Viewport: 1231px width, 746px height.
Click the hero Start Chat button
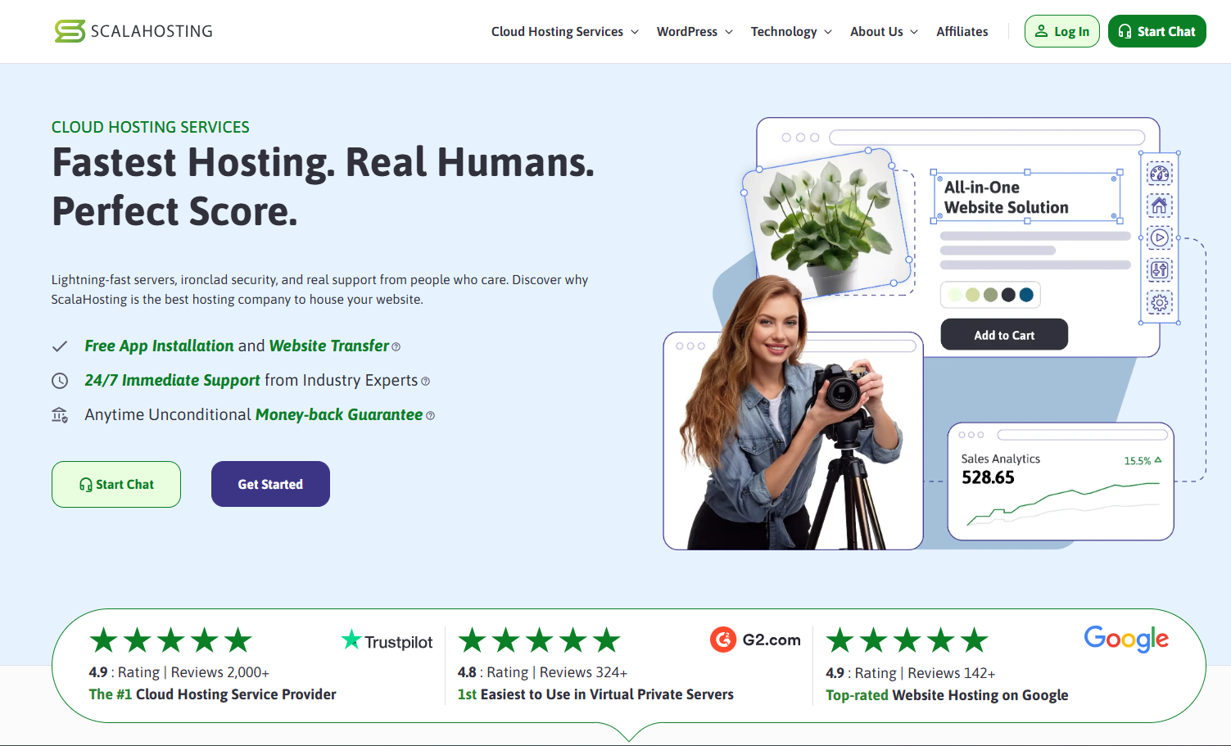tap(116, 484)
